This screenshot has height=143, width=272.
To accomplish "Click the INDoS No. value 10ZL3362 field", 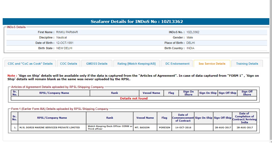I will pos(193,32).
